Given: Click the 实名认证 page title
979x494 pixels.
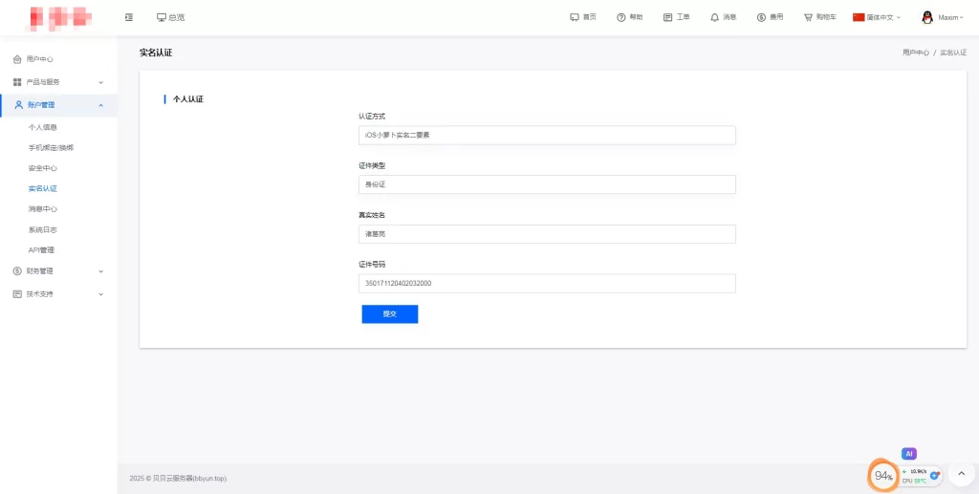Looking at the screenshot, I should tap(156, 53).
